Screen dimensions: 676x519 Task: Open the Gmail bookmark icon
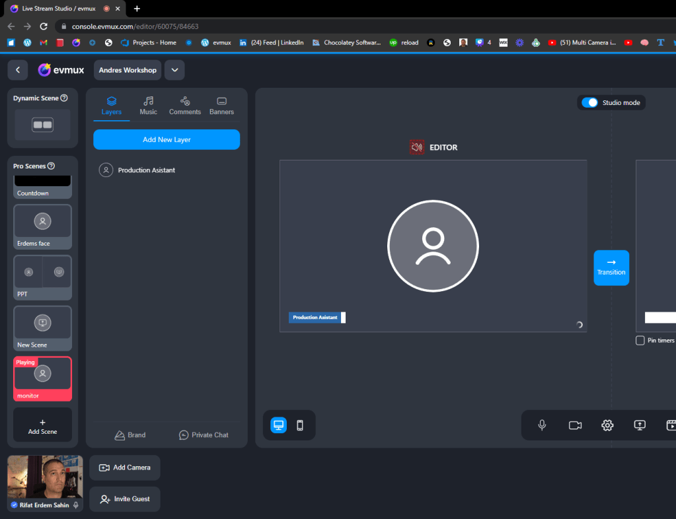[43, 43]
